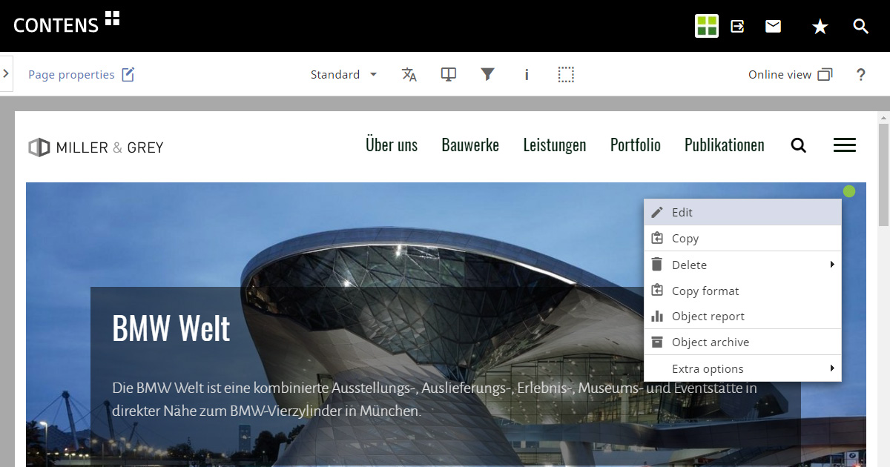Open the help question mark
The image size is (890, 467).
(861, 74)
